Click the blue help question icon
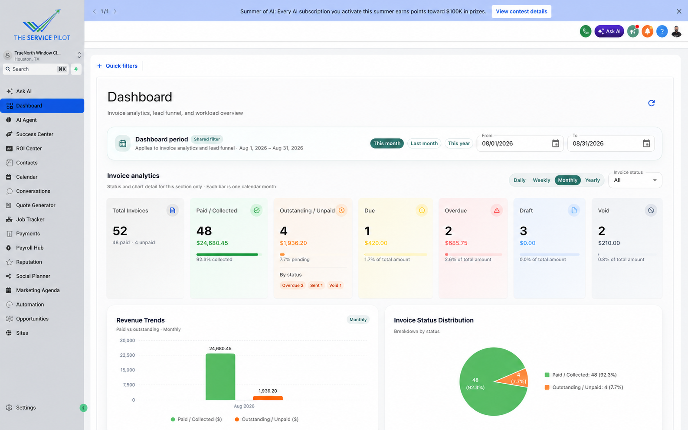 click(662, 31)
